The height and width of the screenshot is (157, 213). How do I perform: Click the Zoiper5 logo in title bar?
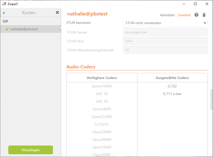(x=4, y=4)
